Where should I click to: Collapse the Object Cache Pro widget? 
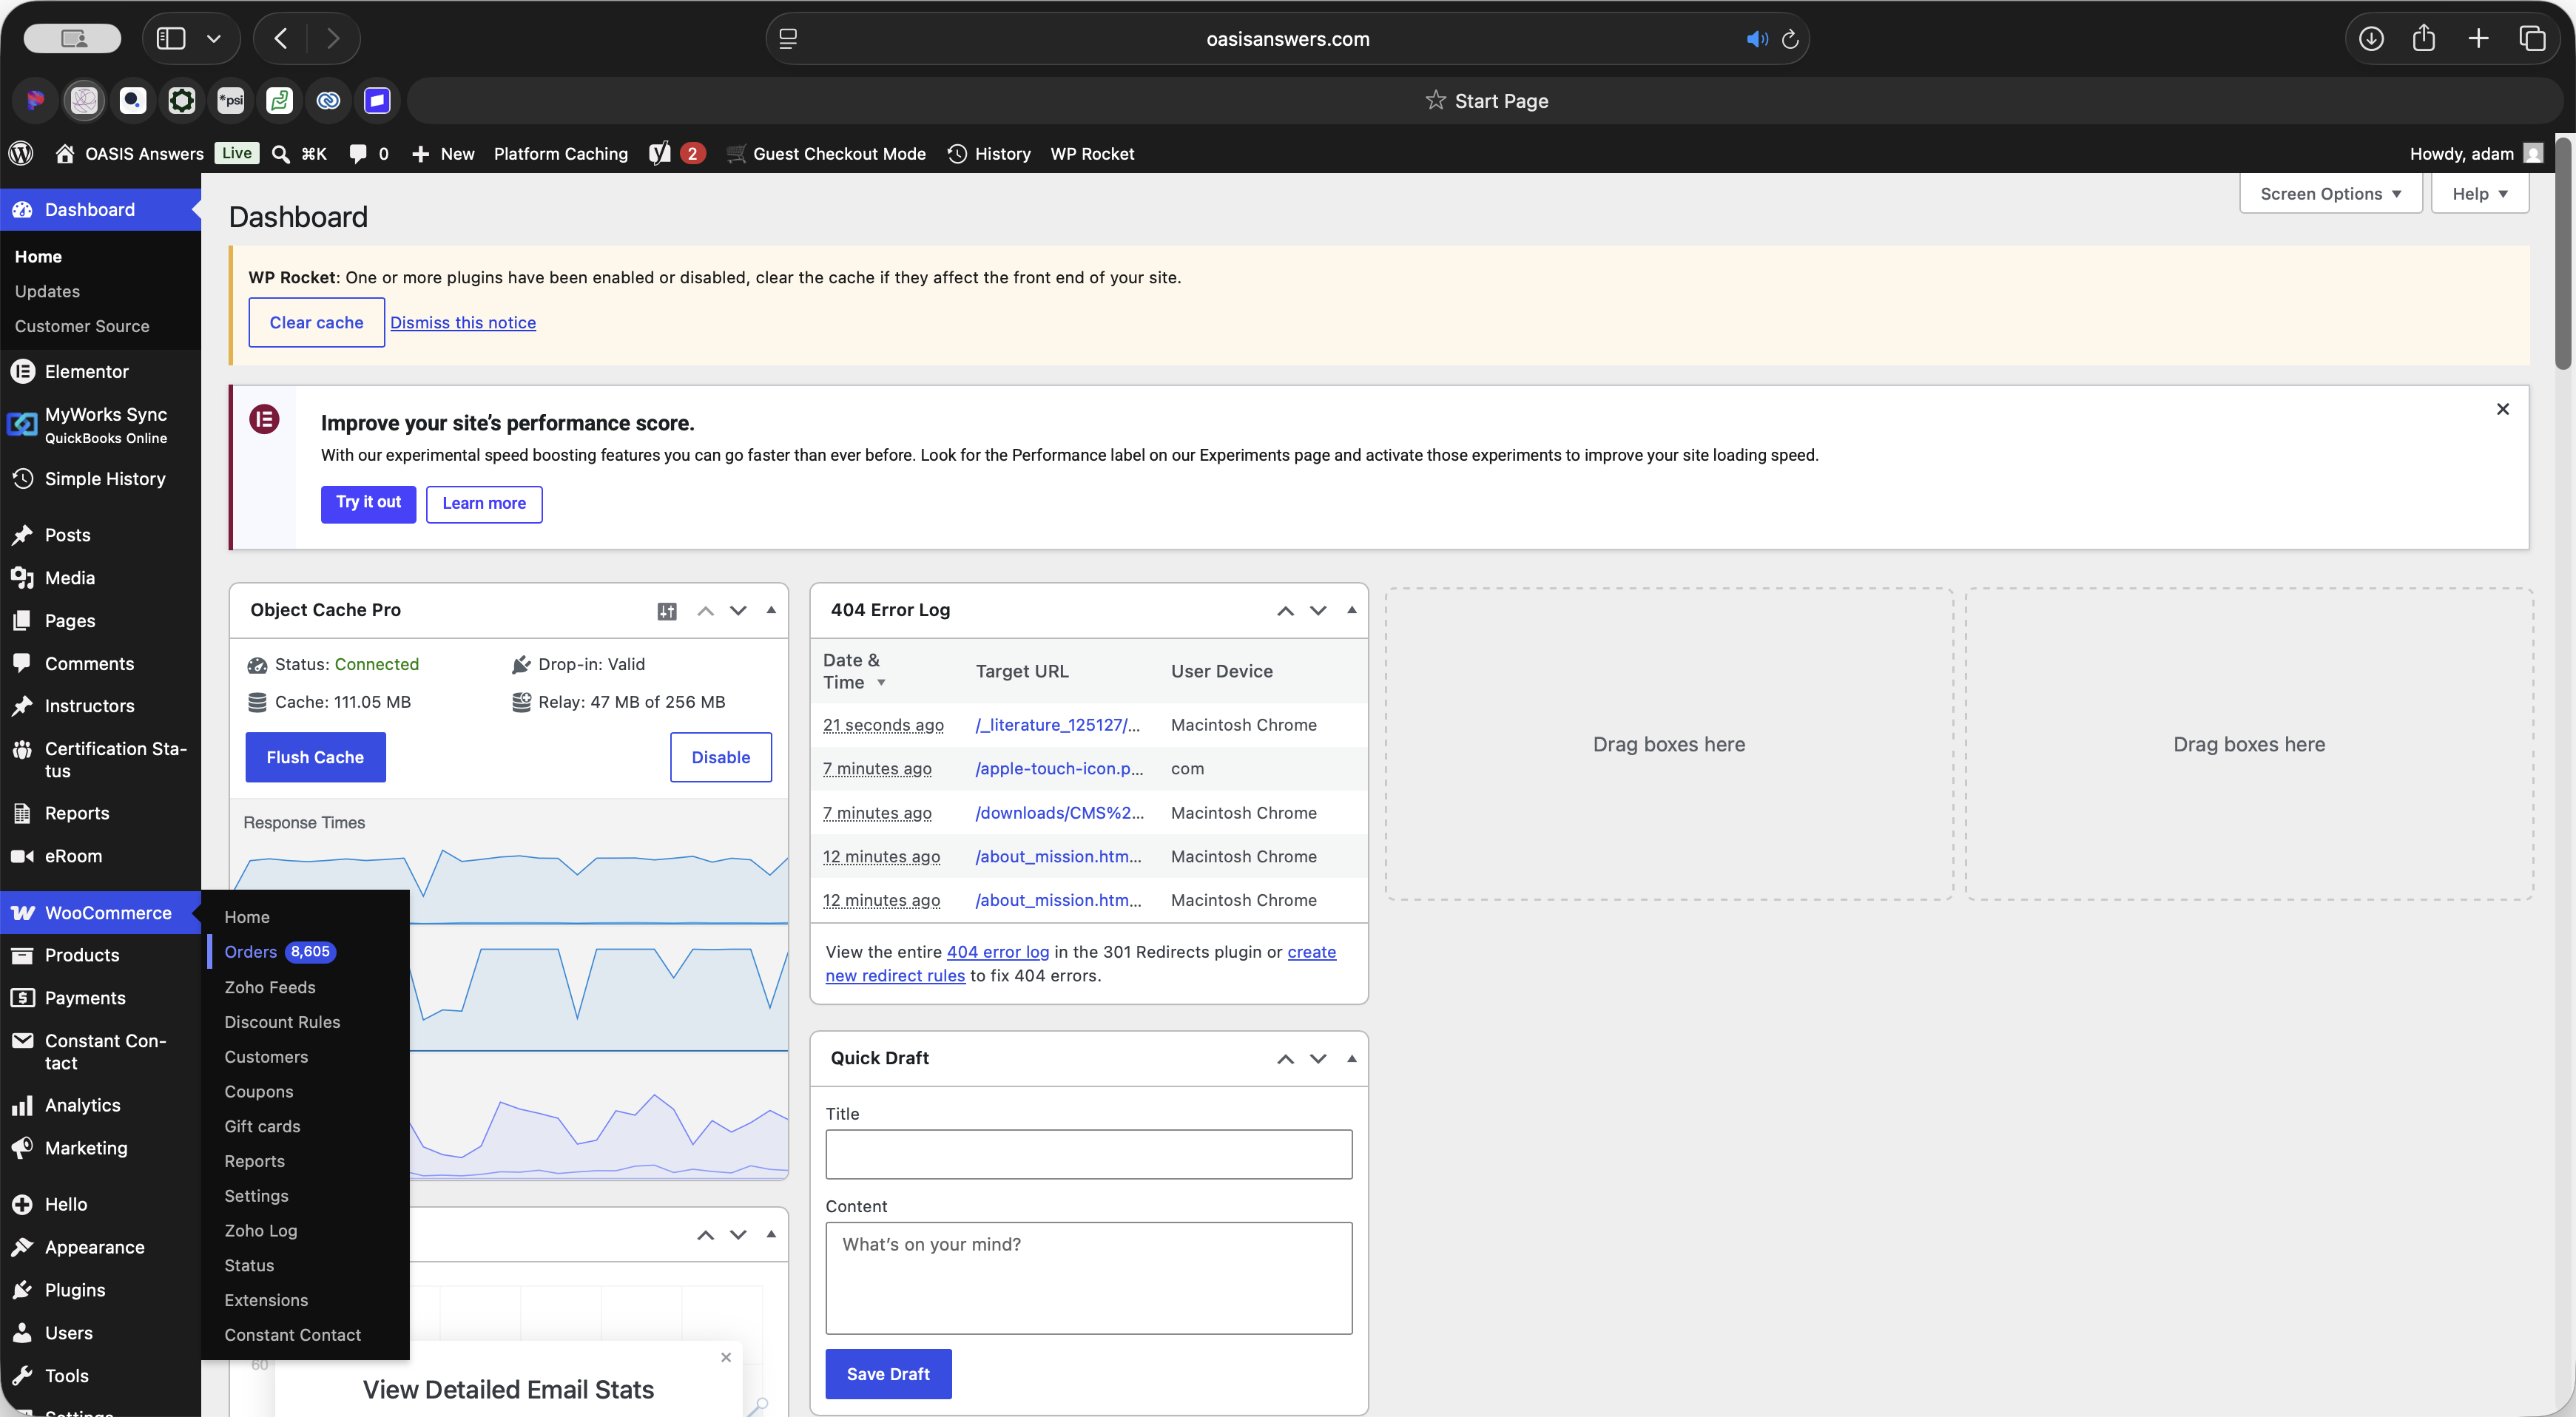click(x=771, y=610)
